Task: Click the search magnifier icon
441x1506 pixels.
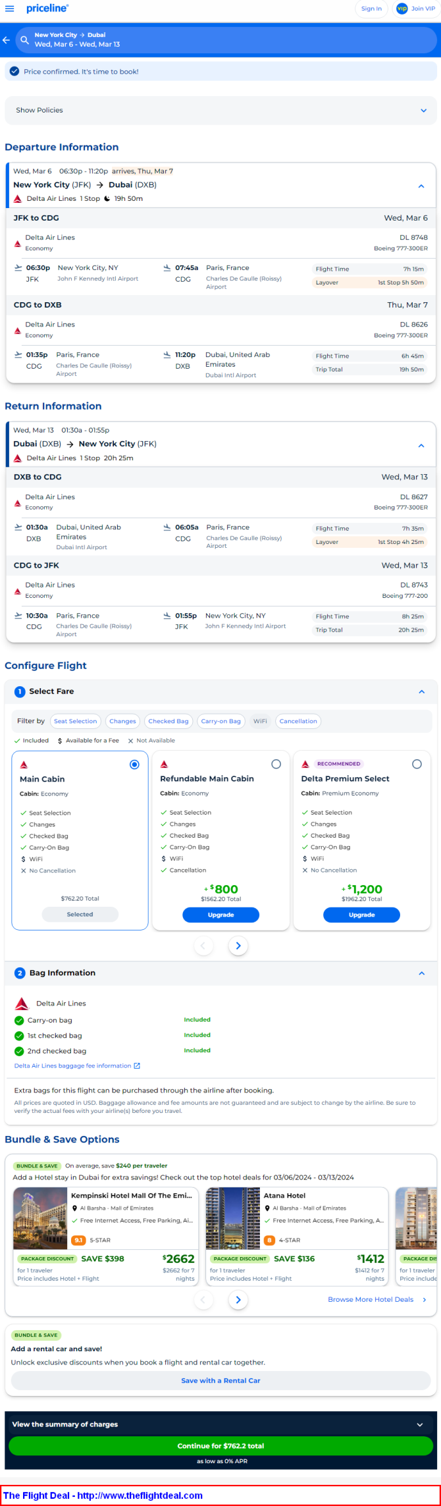Action: tap(24, 40)
